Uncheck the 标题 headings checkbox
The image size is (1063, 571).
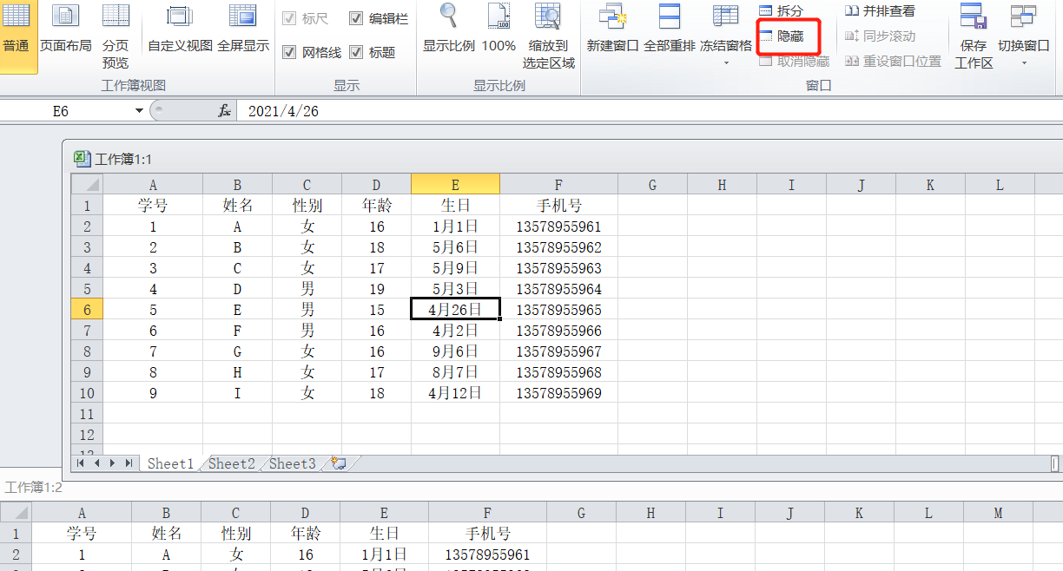[357, 53]
